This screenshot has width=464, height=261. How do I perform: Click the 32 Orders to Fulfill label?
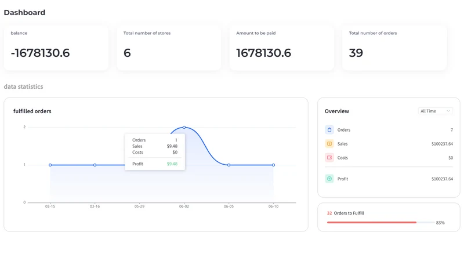pos(345,213)
